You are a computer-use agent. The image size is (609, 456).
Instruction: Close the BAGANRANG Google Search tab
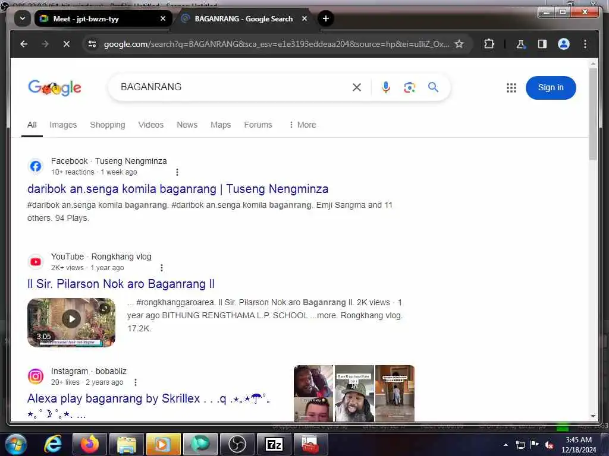pyautogui.click(x=304, y=18)
